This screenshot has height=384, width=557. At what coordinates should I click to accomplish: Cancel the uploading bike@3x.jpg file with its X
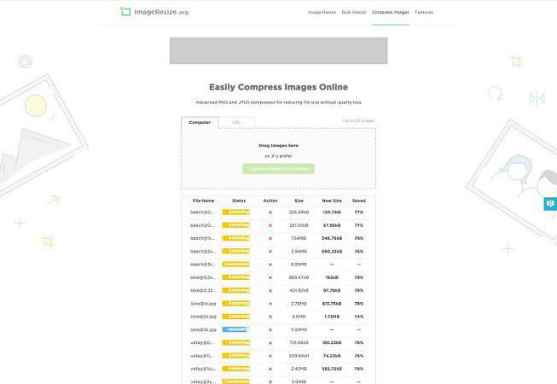[270, 329]
